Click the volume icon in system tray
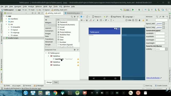Viewport: 171px width, 96px height. click(102, 93)
